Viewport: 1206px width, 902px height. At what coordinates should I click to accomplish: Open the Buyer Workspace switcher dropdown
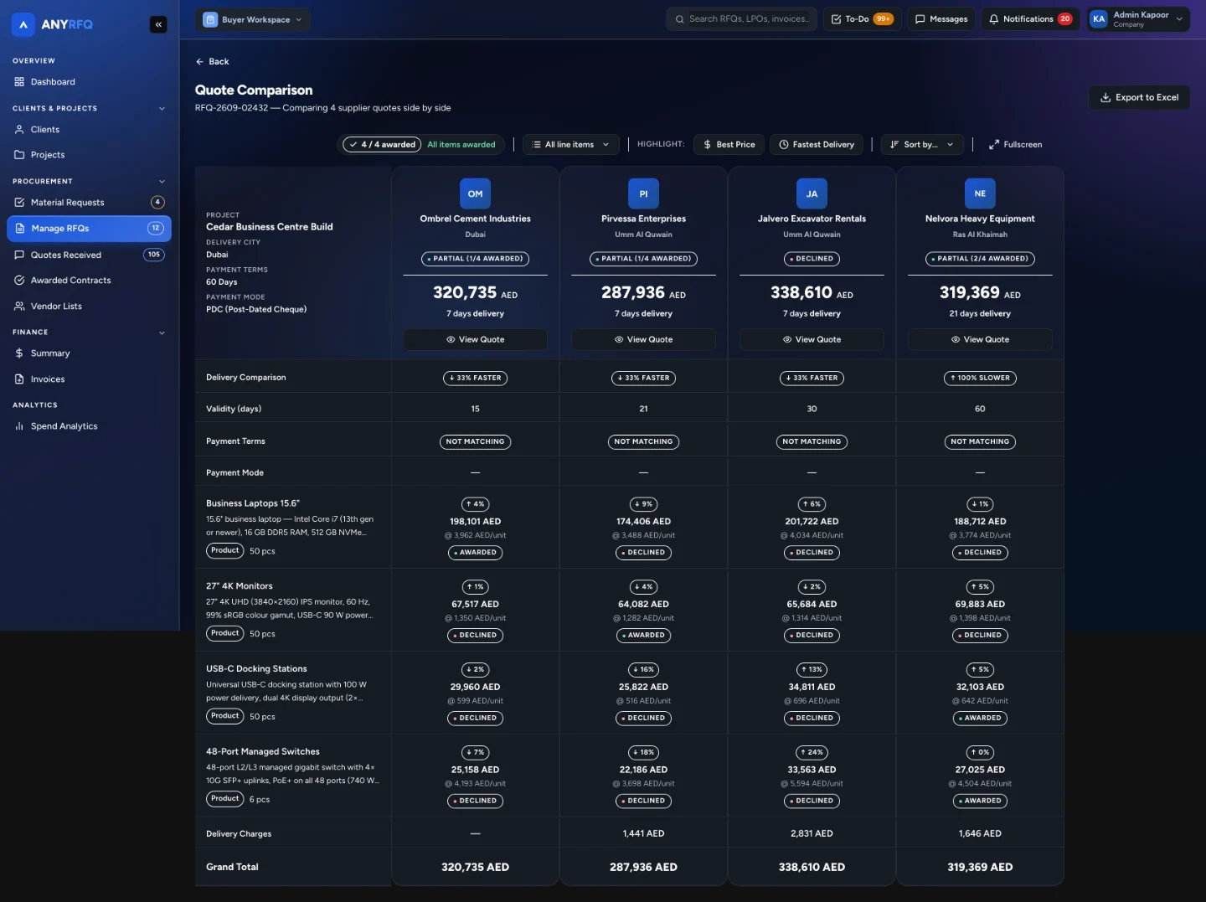coord(253,19)
